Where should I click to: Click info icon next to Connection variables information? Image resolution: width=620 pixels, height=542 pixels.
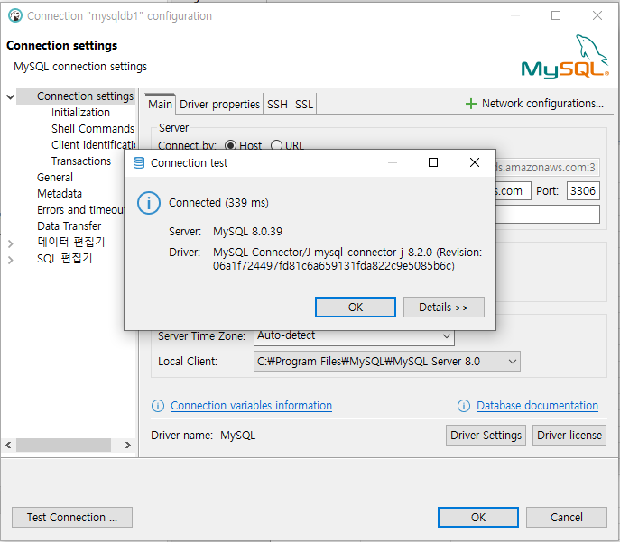tap(158, 406)
